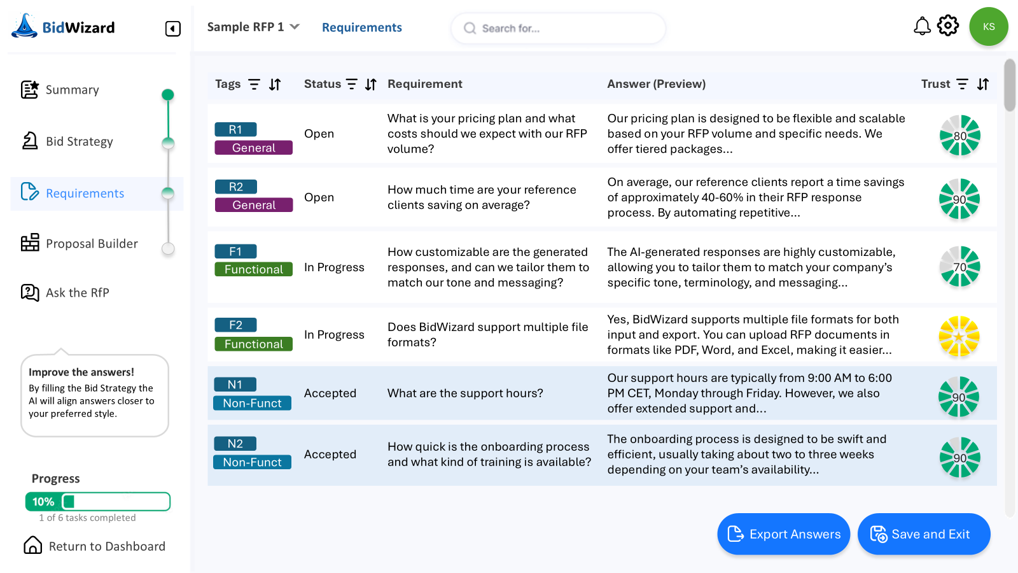Click the Tags sort arrows
Image resolution: width=1018 pixels, height=573 pixels.
(275, 83)
